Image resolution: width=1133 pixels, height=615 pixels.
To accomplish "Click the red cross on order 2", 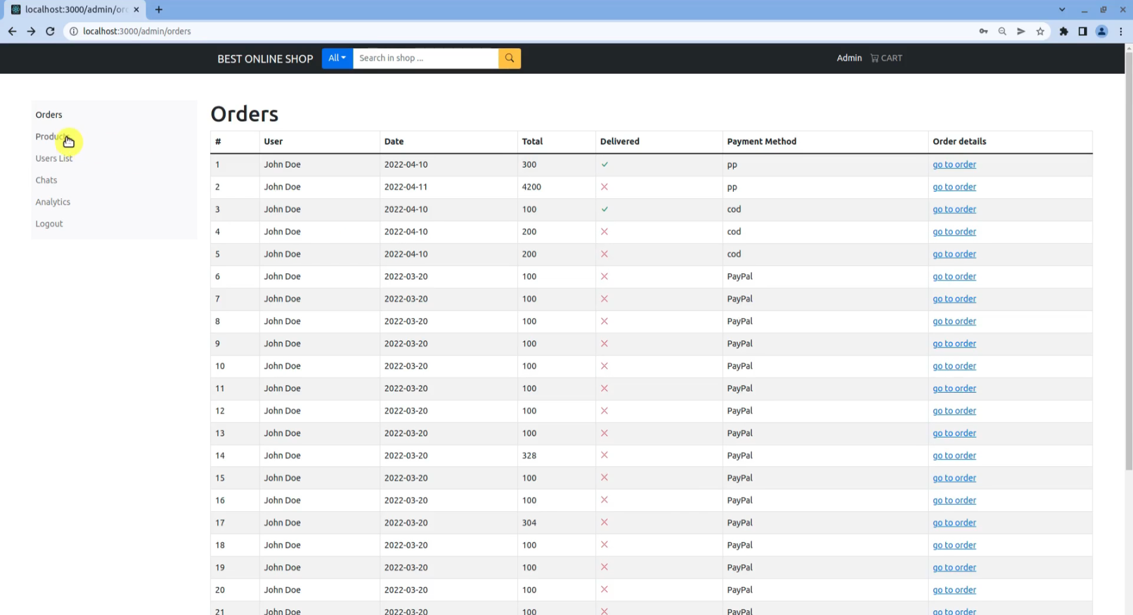I will 605,187.
